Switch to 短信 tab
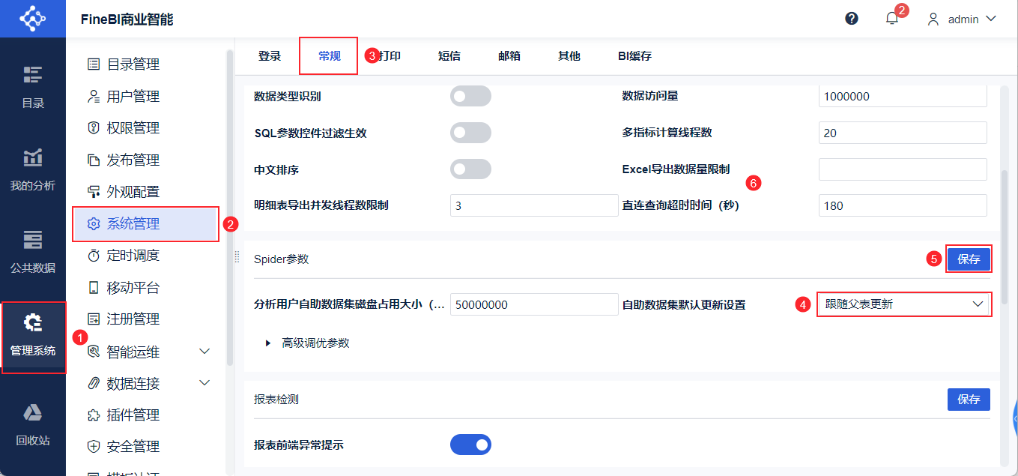The image size is (1018, 476). [449, 56]
